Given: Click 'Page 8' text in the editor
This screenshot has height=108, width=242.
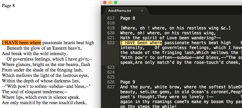Looking at the screenshot, I should pyautogui.click(x=128, y=18).
